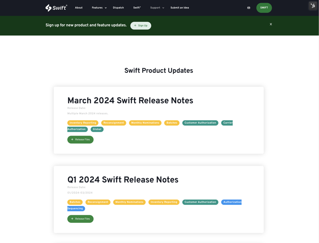Expand the Support dropdown menu
The width and height of the screenshot is (319, 243).
[x=157, y=8]
